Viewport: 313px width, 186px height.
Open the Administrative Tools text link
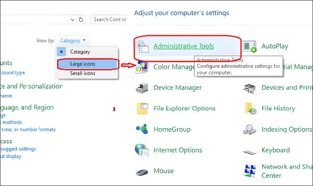pos(184,46)
